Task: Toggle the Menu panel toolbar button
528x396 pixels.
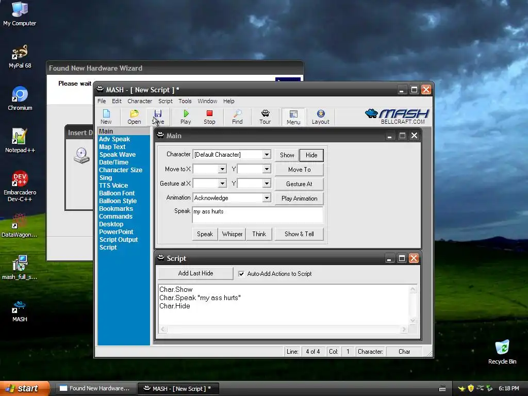Action: click(293, 117)
